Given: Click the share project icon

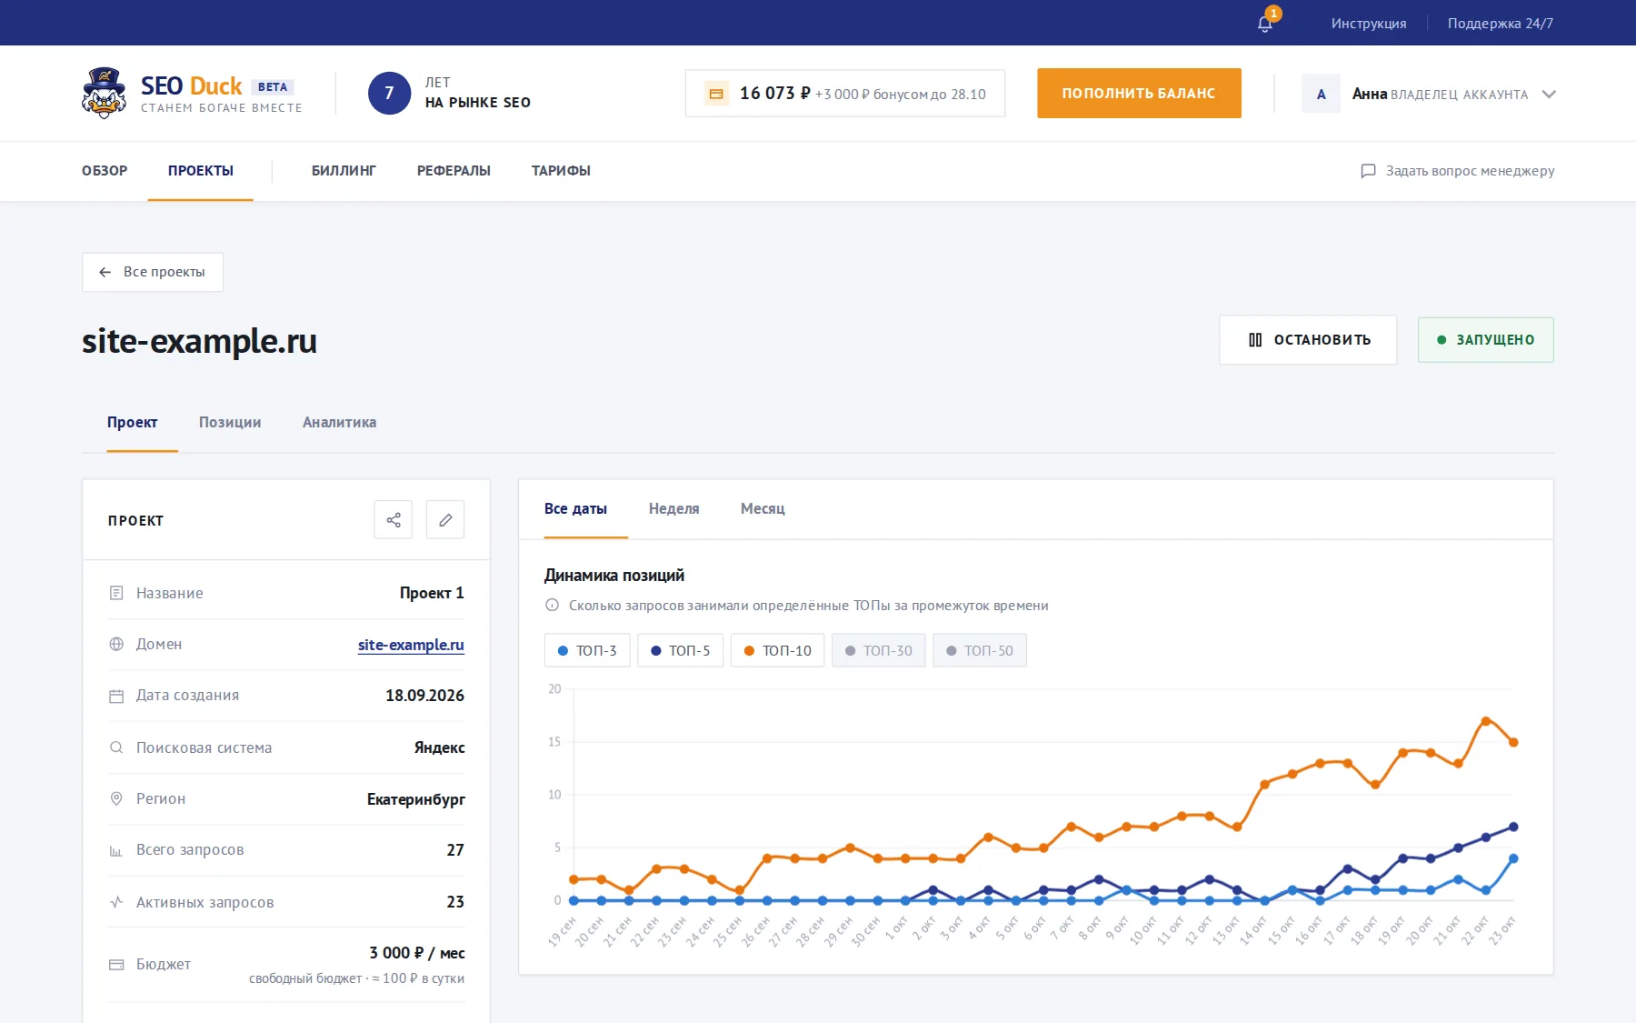Looking at the screenshot, I should [x=394, y=520].
